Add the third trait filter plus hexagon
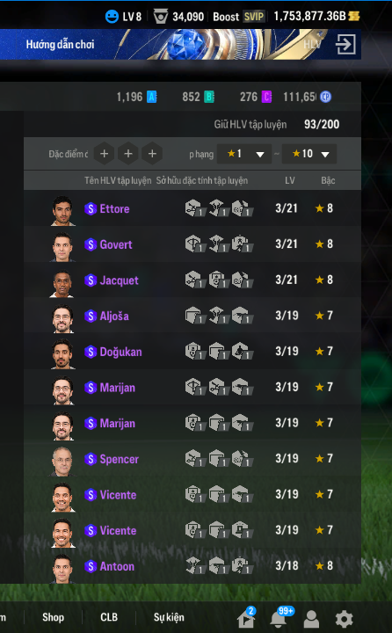The height and width of the screenshot is (633, 392). click(152, 154)
